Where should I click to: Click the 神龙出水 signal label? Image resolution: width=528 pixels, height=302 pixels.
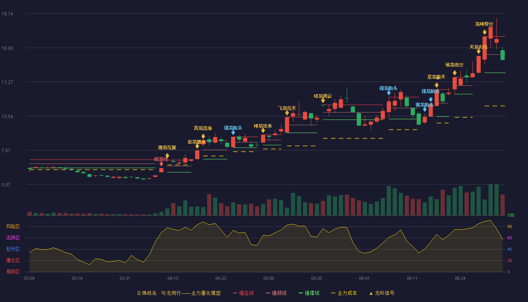(263, 126)
